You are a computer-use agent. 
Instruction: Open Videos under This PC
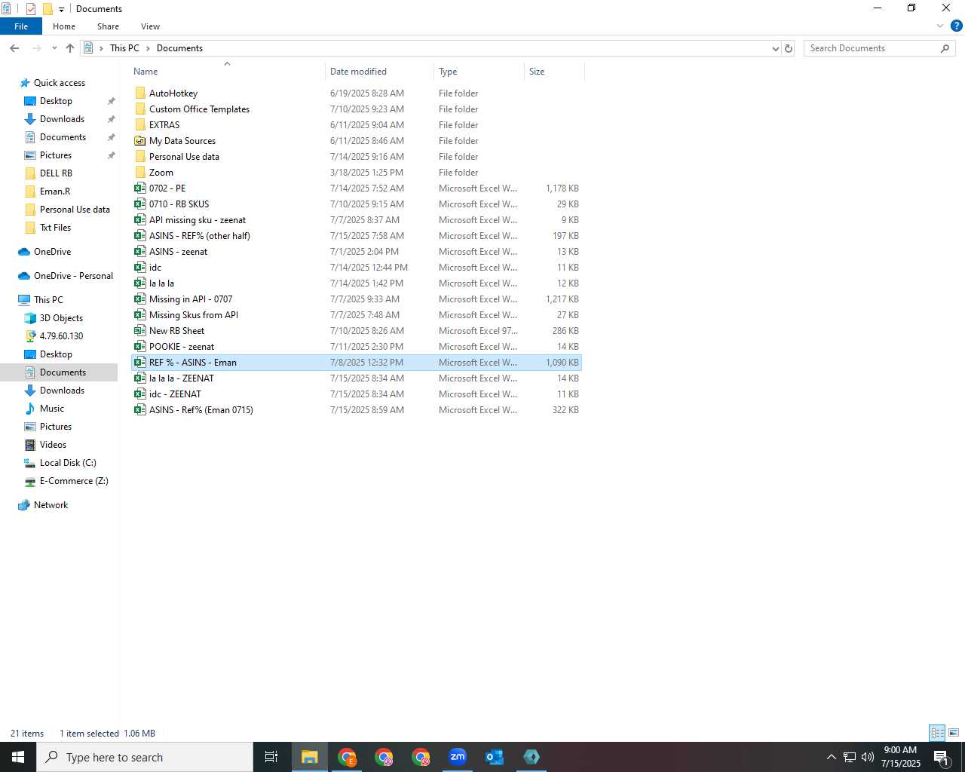53,445
